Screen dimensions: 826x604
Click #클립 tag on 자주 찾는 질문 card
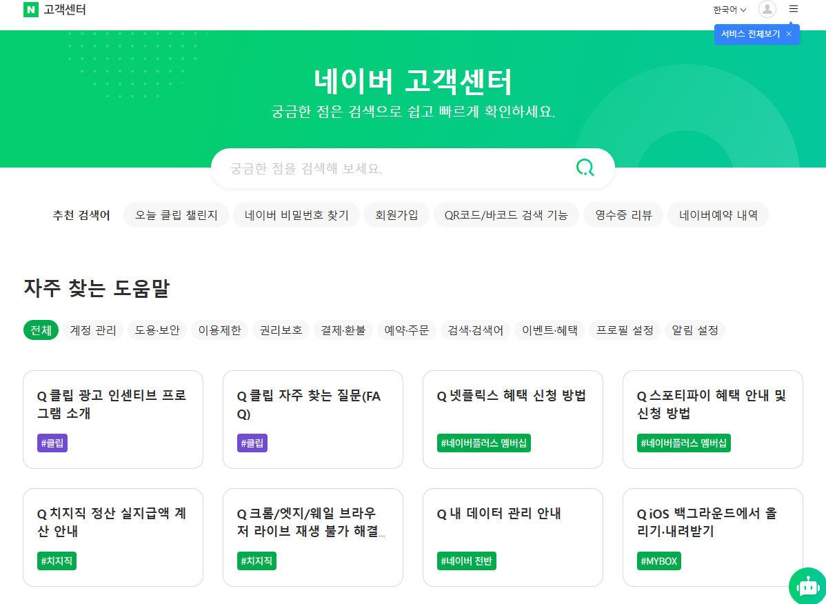coord(252,443)
